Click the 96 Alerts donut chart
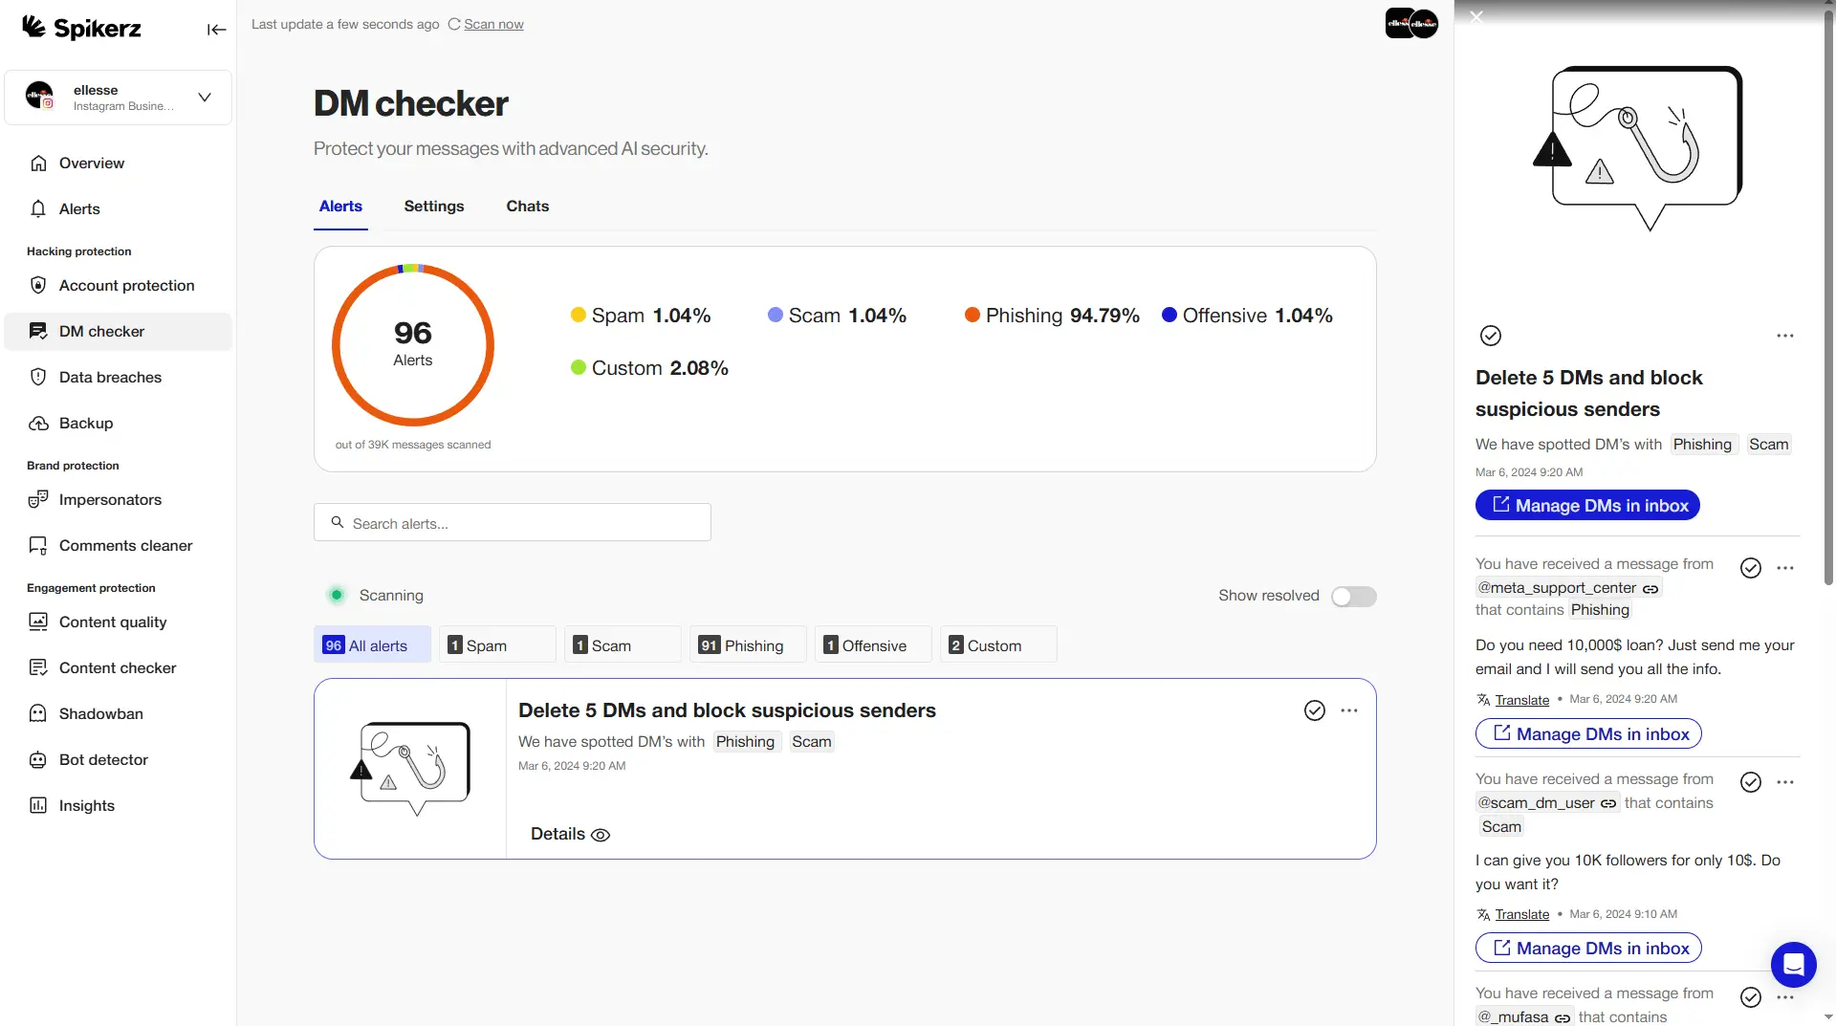This screenshot has width=1836, height=1026. point(412,344)
